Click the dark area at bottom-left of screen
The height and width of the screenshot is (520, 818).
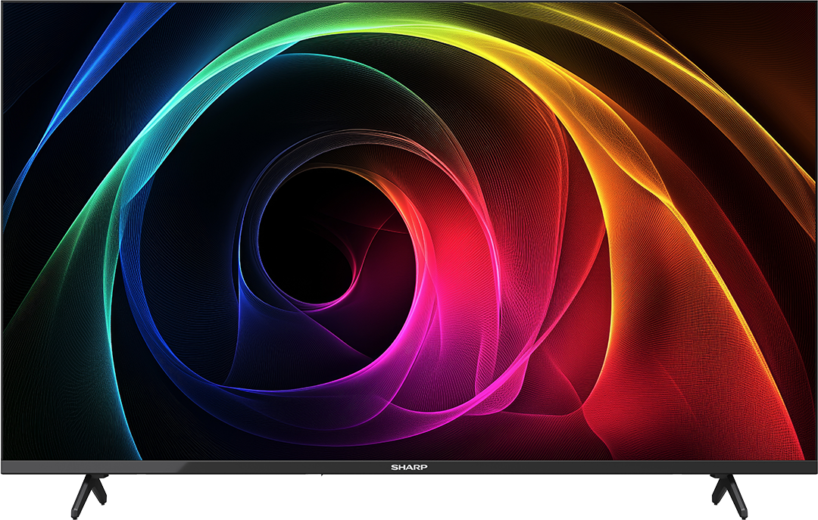(45, 424)
